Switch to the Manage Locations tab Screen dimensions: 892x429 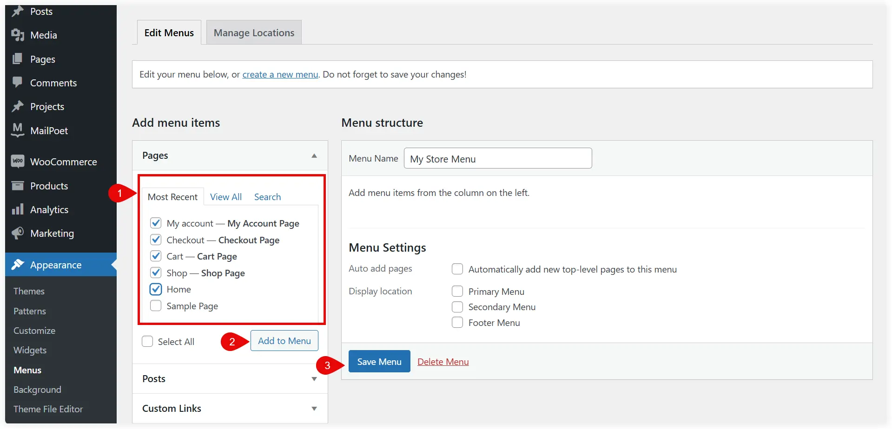[254, 32]
